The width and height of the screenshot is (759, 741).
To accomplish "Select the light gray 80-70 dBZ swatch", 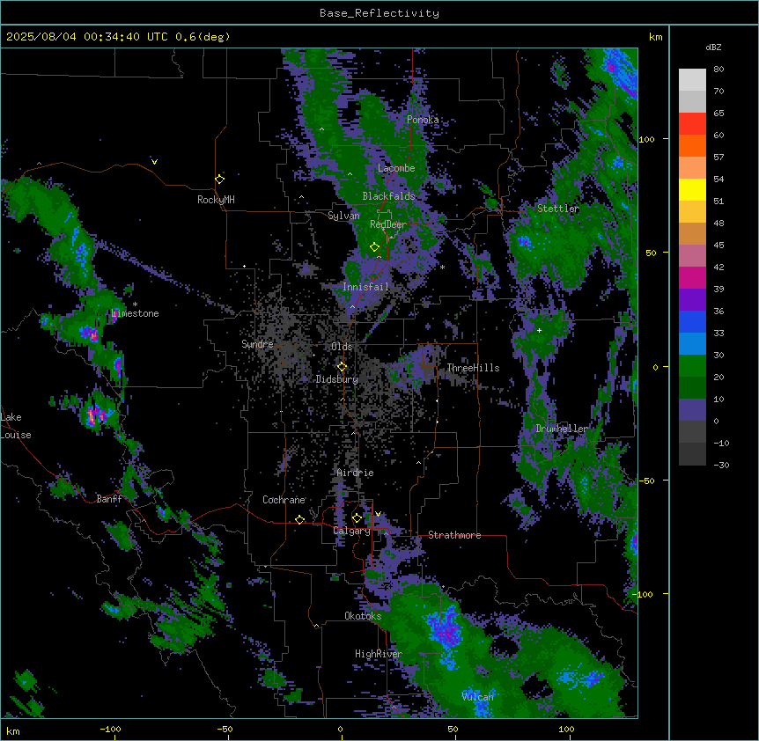I will (692, 79).
